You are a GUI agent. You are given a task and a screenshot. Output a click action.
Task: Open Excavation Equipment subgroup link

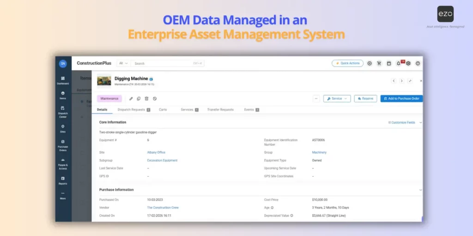162,160
